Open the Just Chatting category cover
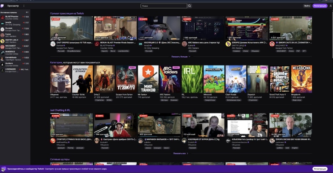Screen dimensions: 333x173 [x=60, y=79]
